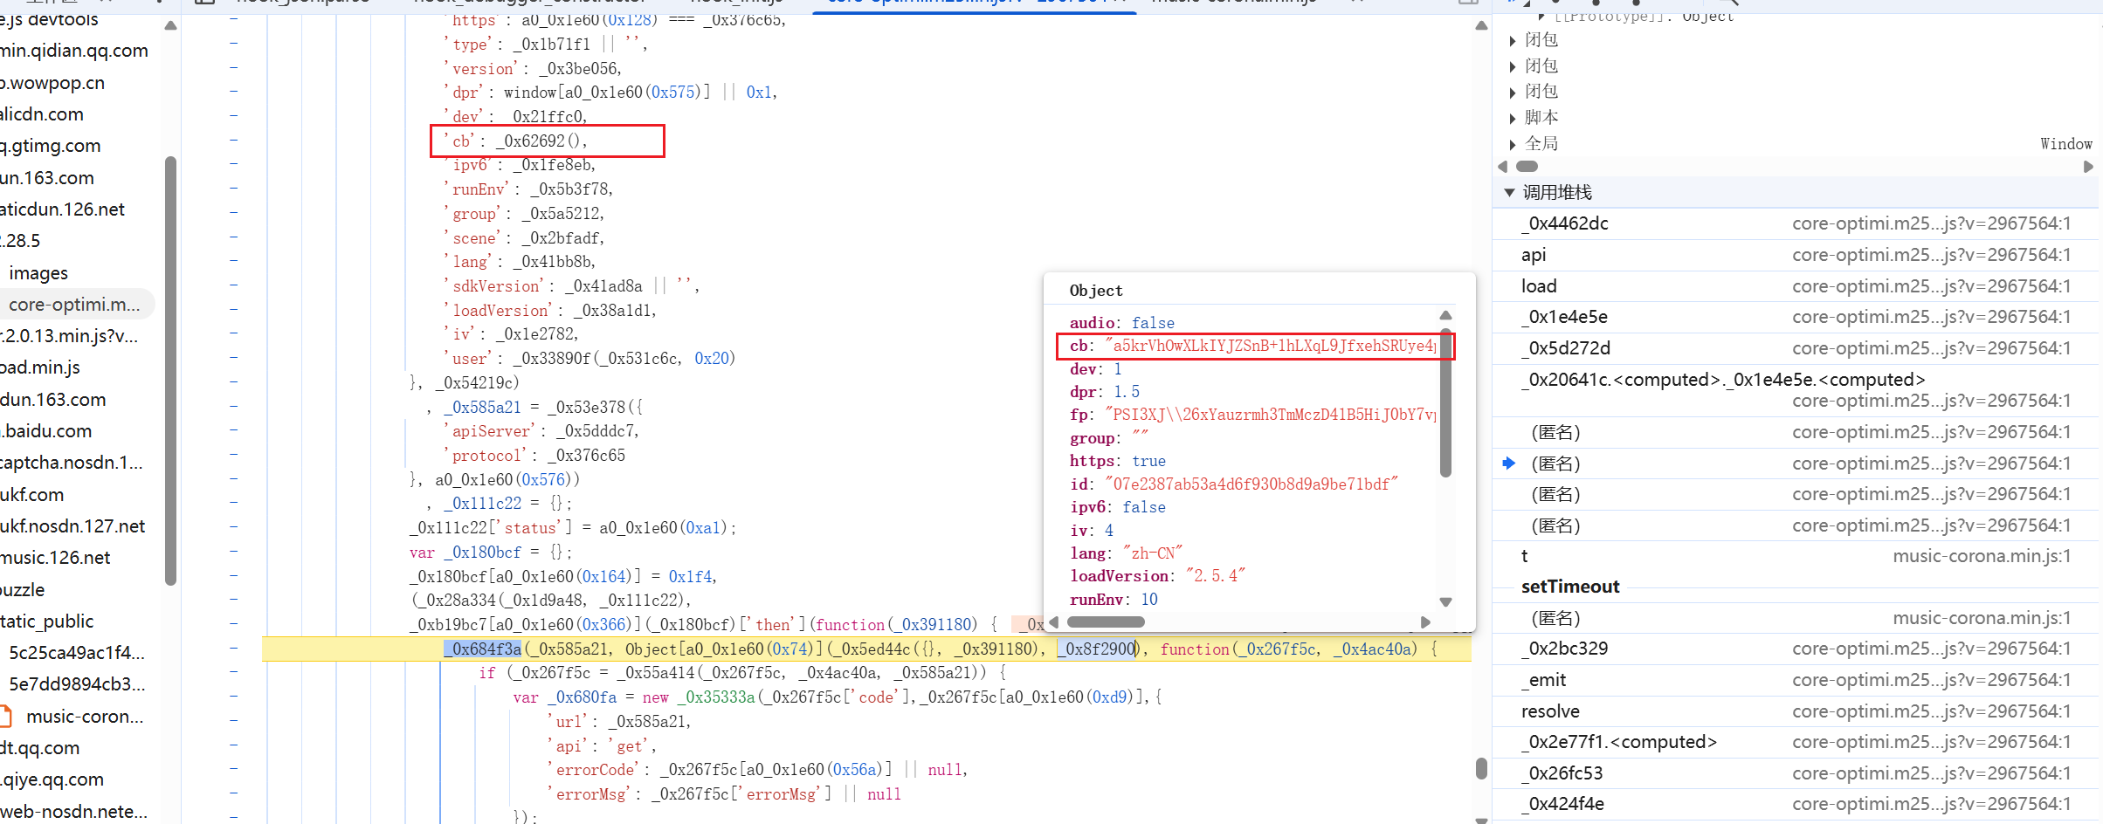Open min.qidian.qq.com in file navigator
This screenshot has height=824, width=2103.
[74, 51]
